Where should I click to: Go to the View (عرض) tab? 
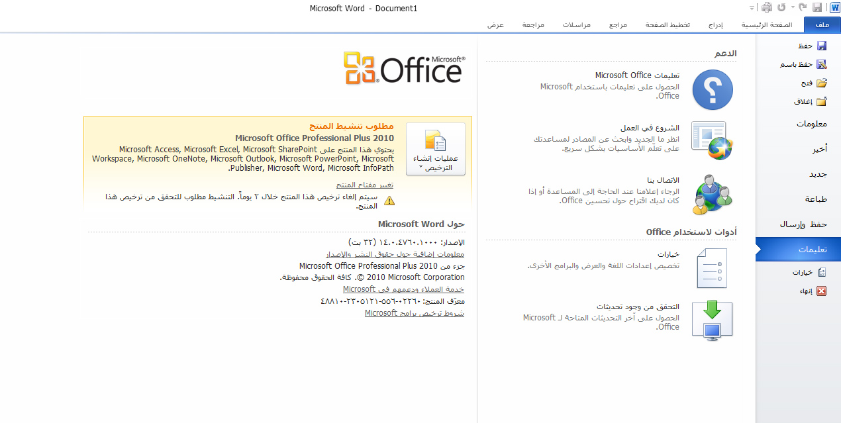pos(496,25)
